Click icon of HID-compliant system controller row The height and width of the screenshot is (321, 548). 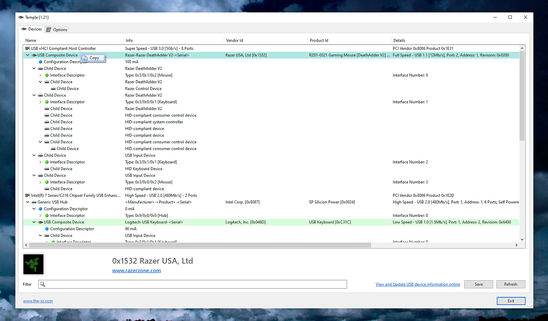(47, 122)
